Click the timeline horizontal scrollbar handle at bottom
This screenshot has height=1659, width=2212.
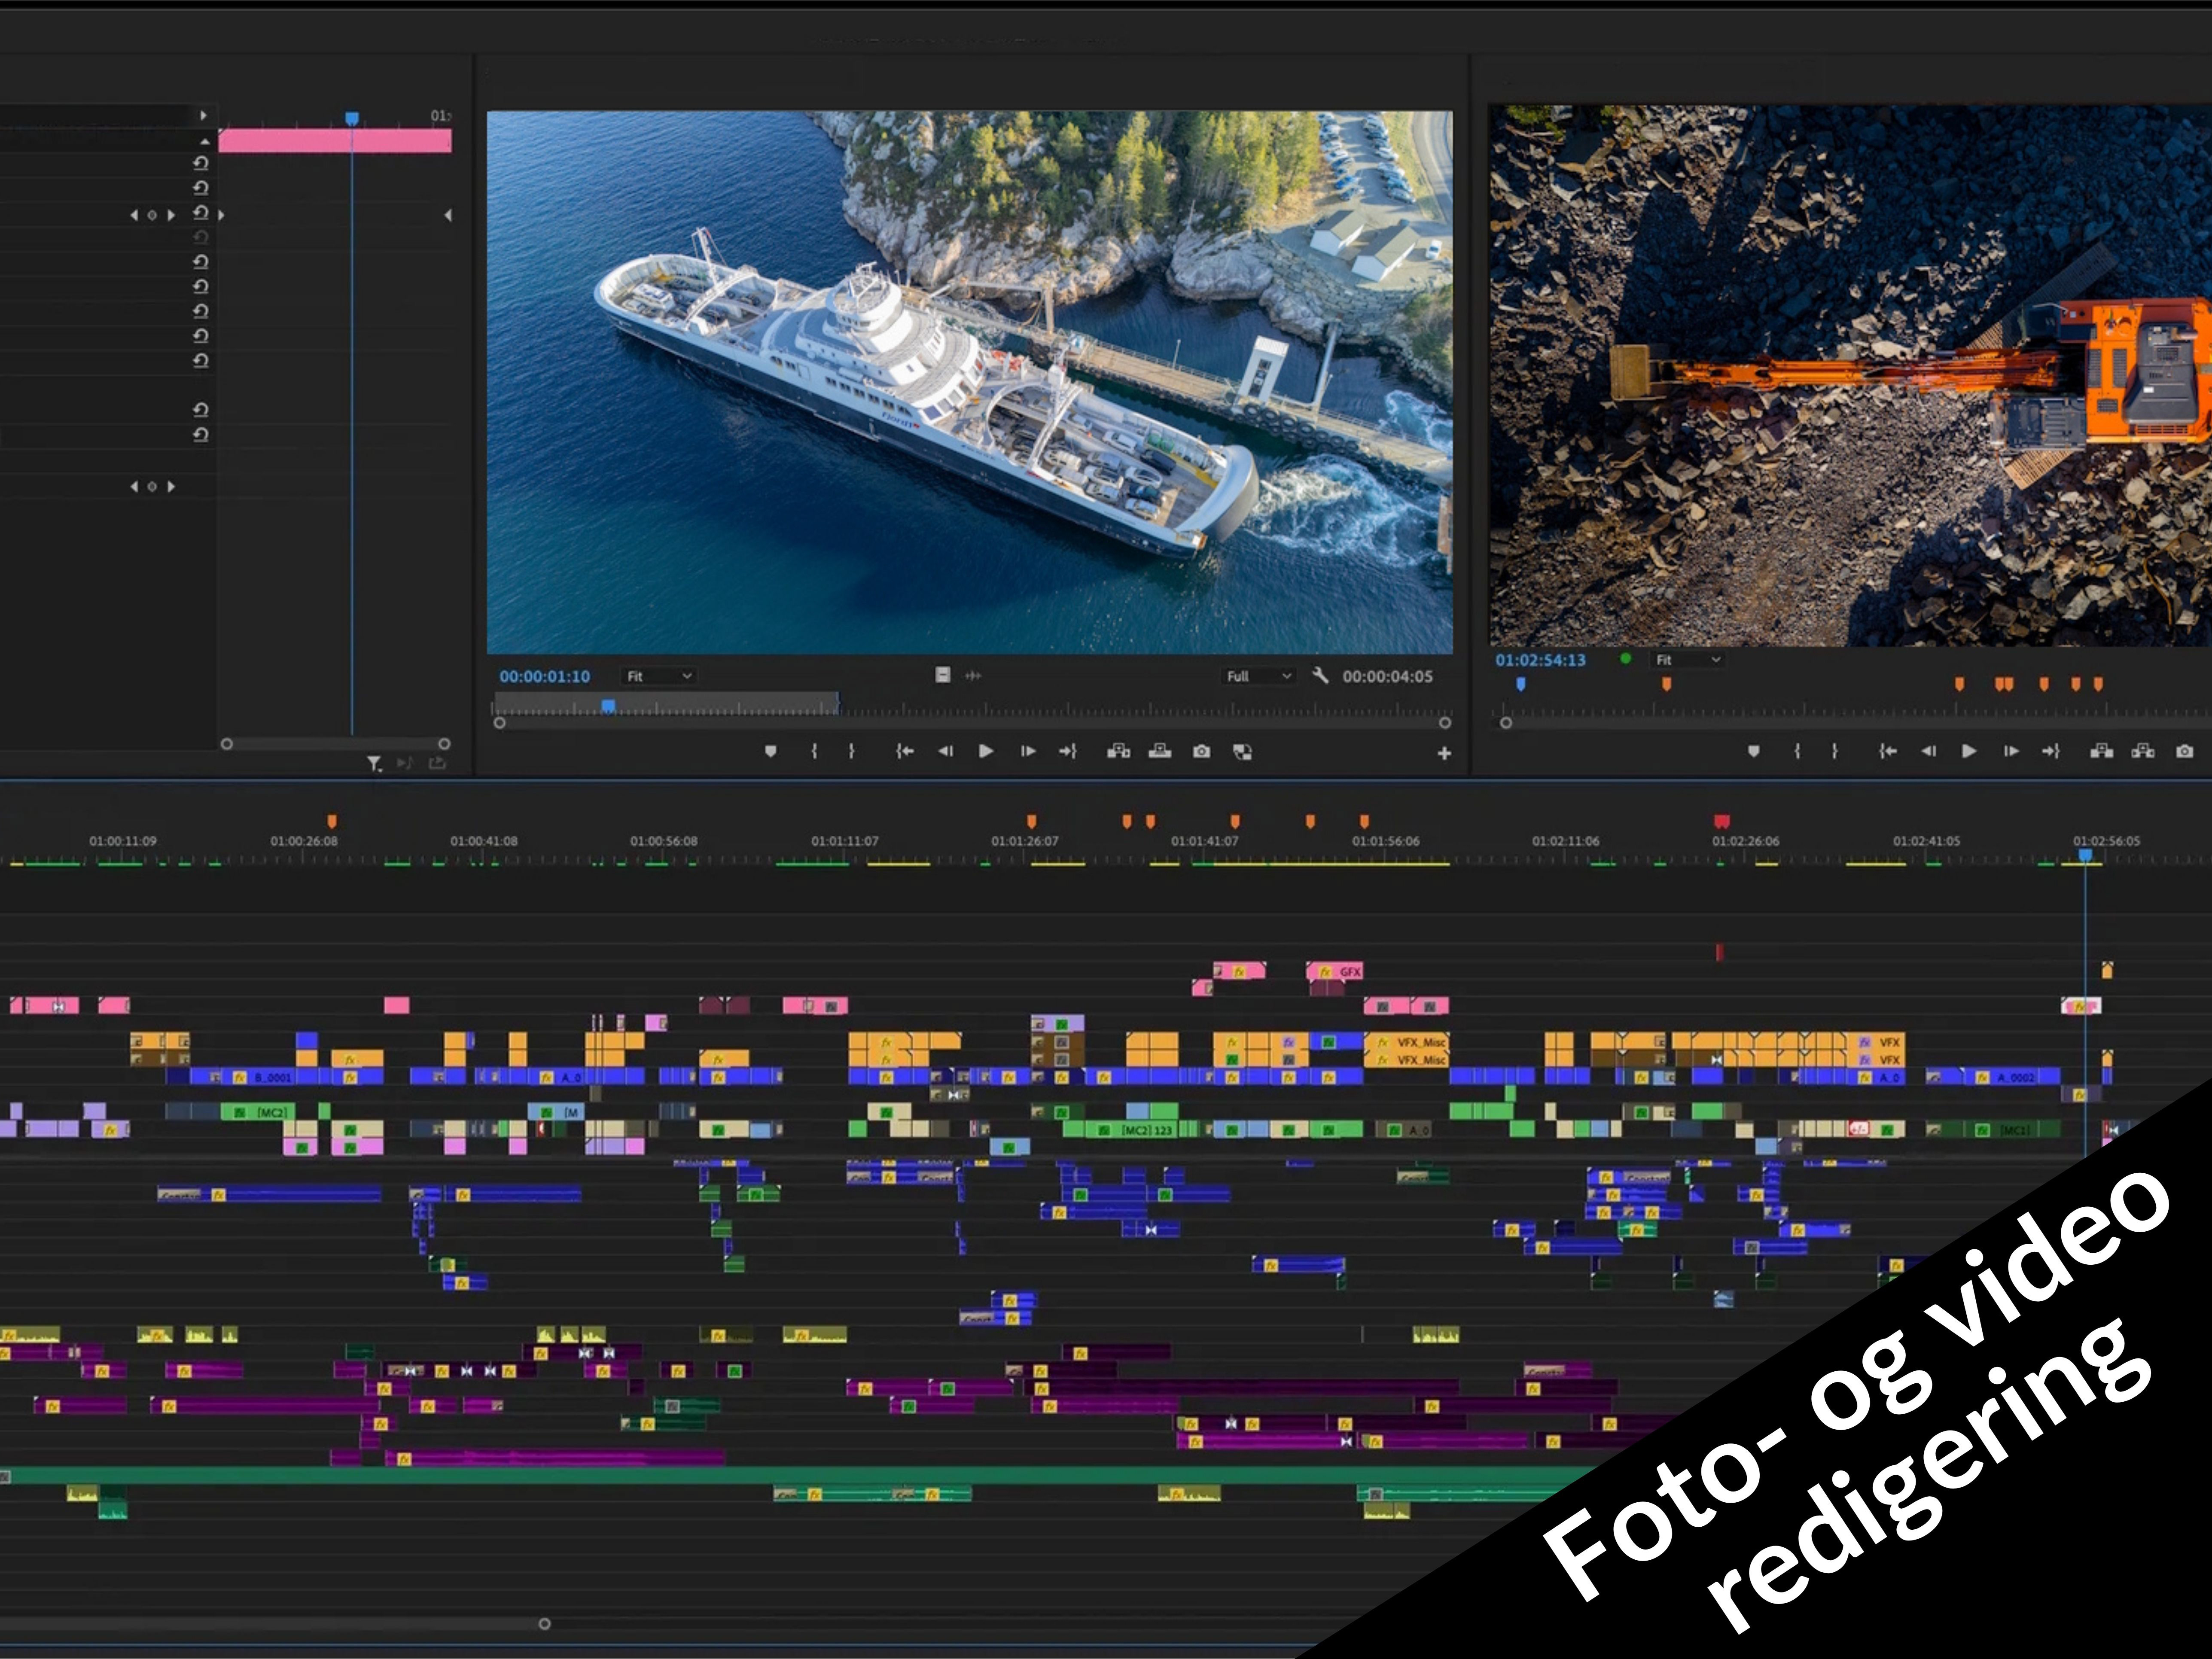coord(544,1624)
